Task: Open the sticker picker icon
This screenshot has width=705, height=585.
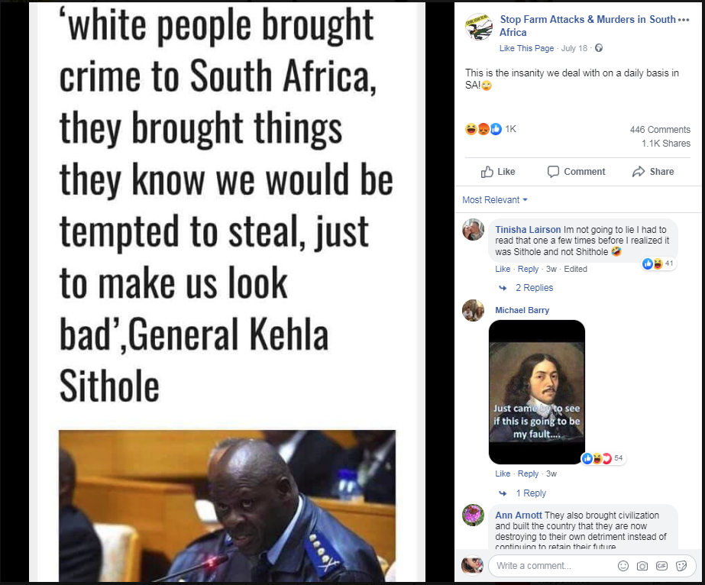Action: pos(681,566)
